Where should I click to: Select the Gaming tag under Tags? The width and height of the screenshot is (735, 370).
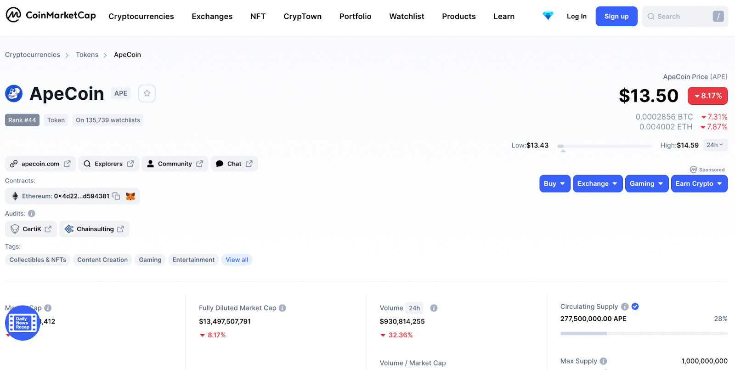(x=150, y=260)
